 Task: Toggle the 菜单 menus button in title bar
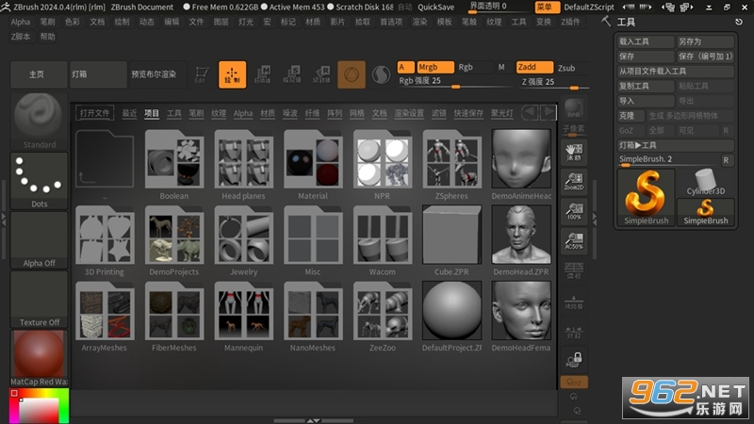[547, 7]
